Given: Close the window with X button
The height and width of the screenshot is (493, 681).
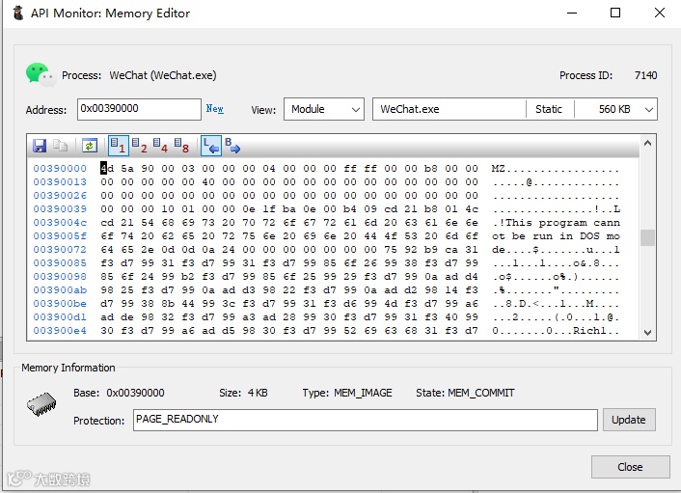Looking at the screenshot, I should coord(660,14).
